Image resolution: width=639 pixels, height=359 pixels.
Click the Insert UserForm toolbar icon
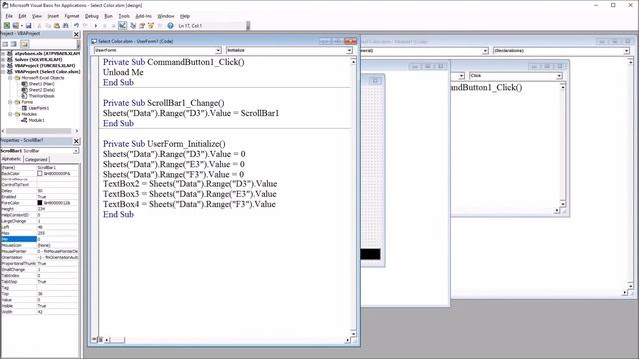click(16, 26)
